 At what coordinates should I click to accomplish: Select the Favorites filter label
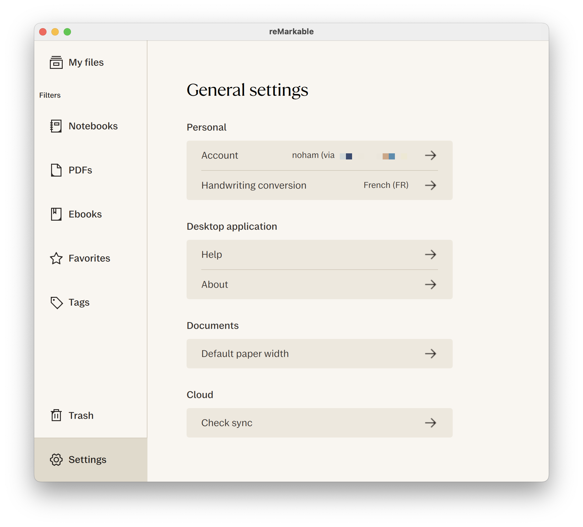click(x=89, y=258)
